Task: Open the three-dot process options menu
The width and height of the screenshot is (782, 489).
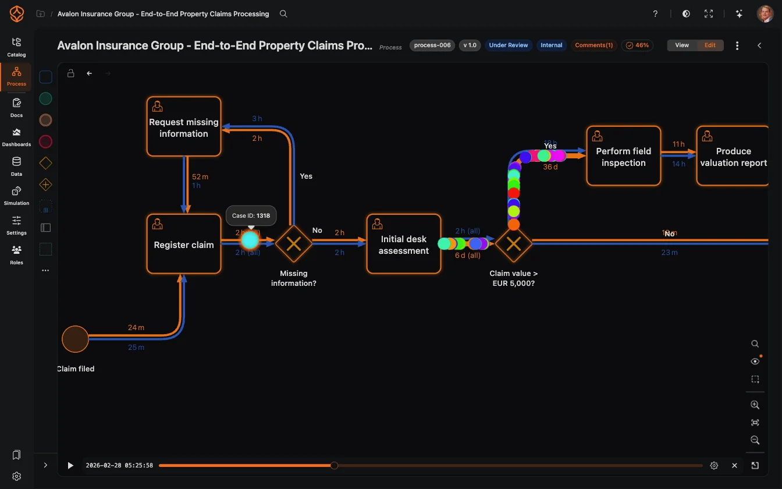Action: (737, 45)
